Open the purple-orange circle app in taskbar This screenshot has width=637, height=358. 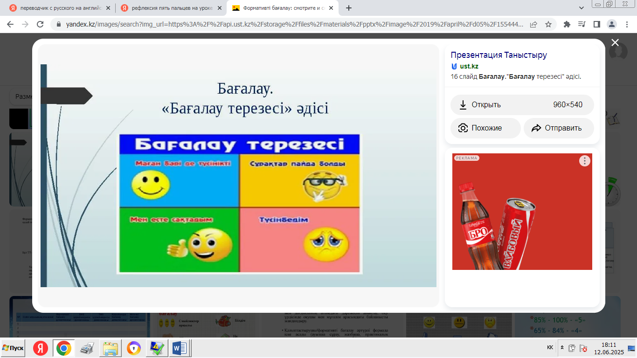click(x=134, y=348)
